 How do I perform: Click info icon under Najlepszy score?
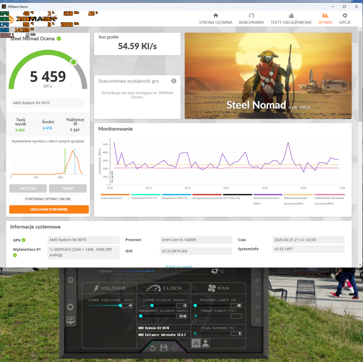[x=75, y=124]
